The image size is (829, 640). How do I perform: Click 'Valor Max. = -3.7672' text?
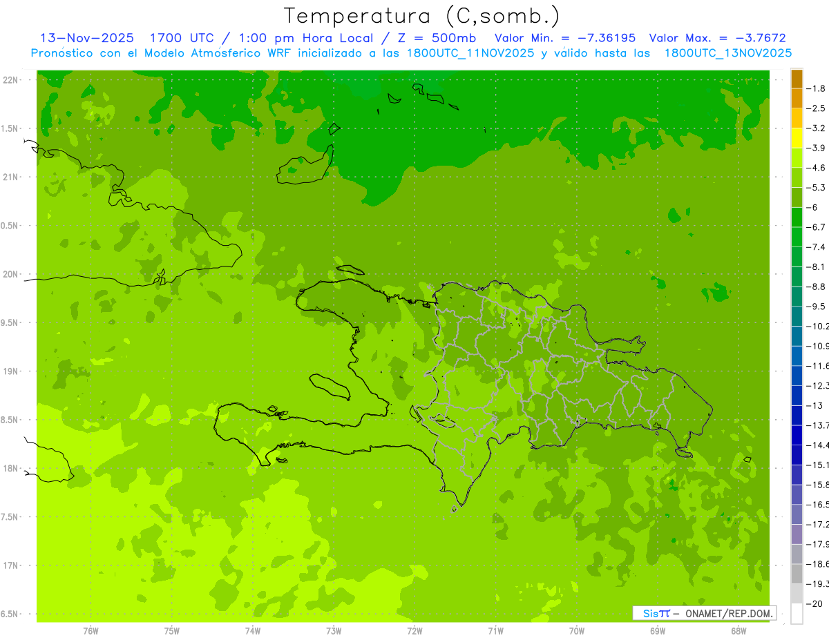718,38
